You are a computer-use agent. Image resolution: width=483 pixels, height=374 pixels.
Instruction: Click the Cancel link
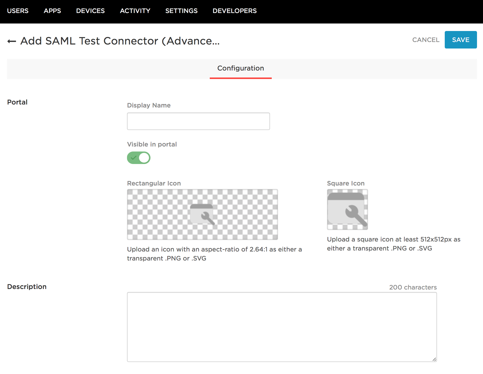(425, 40)
